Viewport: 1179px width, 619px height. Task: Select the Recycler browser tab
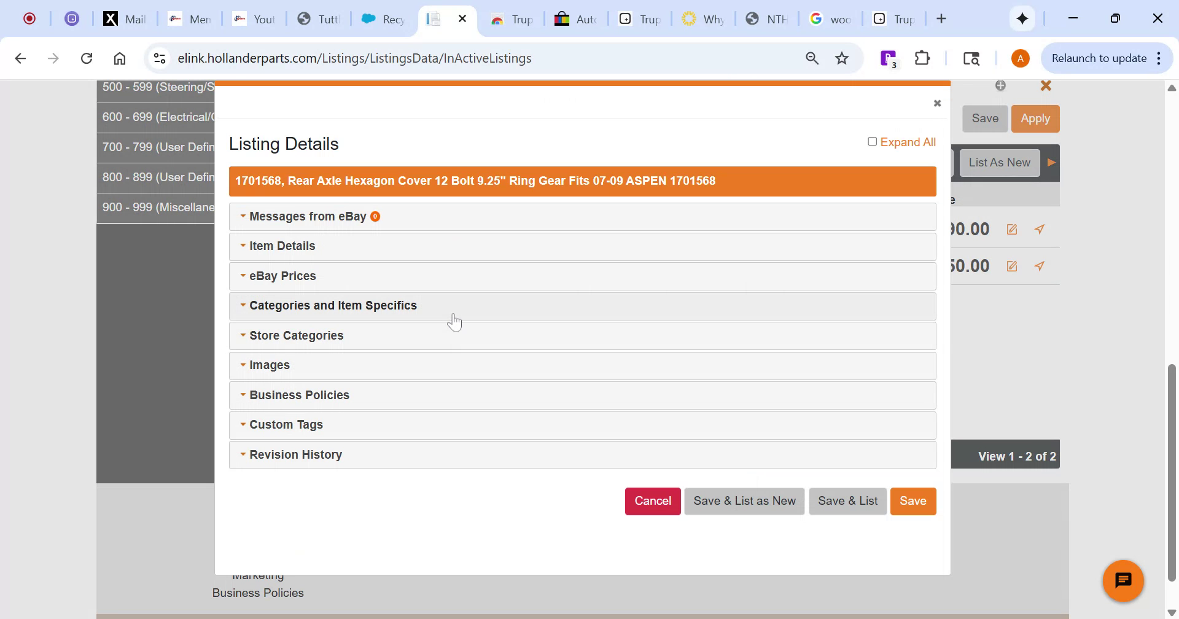point(383,18)
